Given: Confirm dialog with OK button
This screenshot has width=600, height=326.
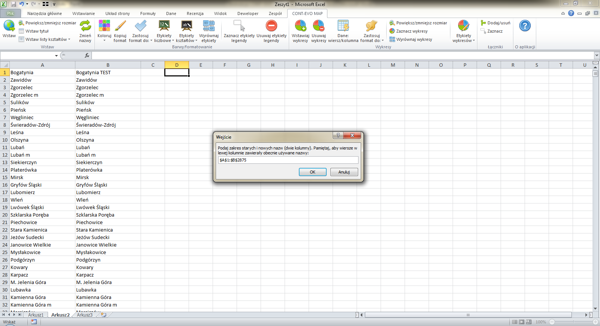Looking at the screenshot, I should [x=312, y=172].
